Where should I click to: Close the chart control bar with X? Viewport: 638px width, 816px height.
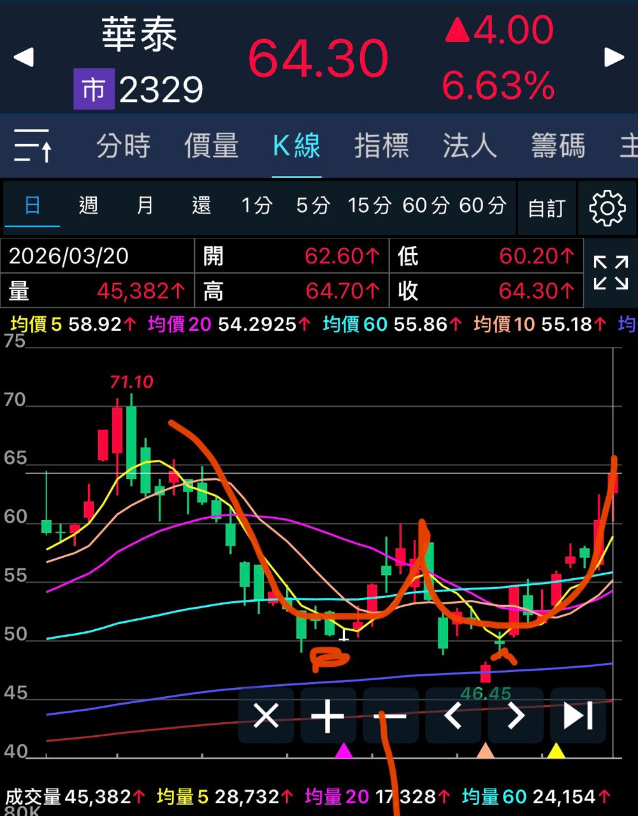266,715
